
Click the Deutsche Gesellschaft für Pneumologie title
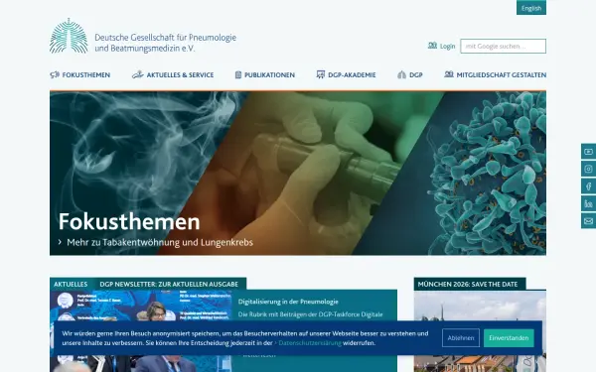(x=165, y=43)
